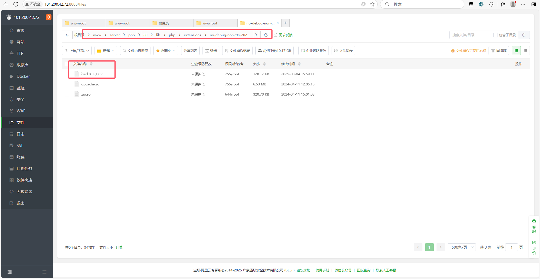Image resolution: width=540 pixels, height=279 pixels.
Task: Click the 计算 link to compute size
Action: click(119, 247)
